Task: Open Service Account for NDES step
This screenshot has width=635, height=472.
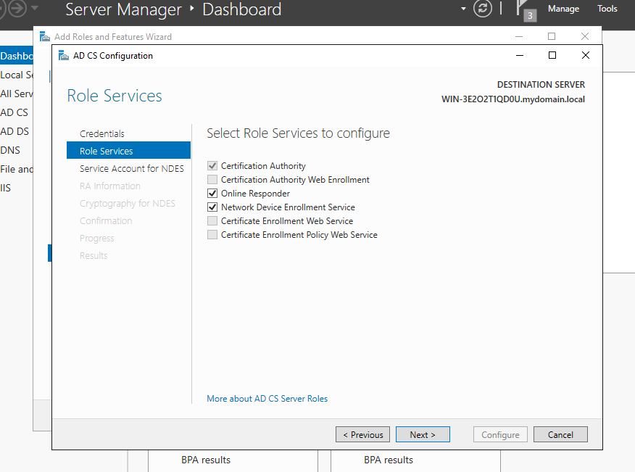Action: point(132,168)
